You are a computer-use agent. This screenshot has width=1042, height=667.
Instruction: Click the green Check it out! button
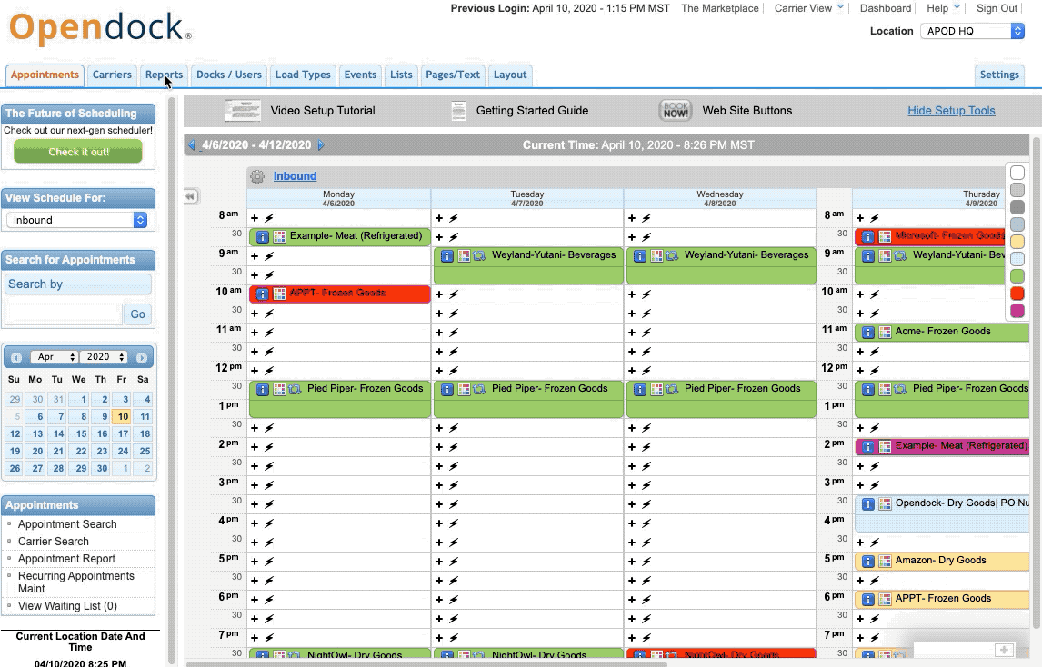point(78,152)
